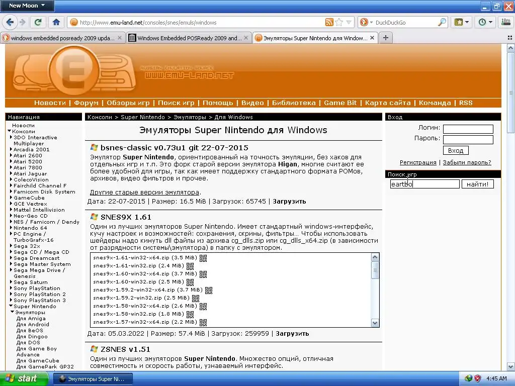Collapse the Эмуляторы sub-node
This screenshot has height=386, width=515.
click(13, 312)
